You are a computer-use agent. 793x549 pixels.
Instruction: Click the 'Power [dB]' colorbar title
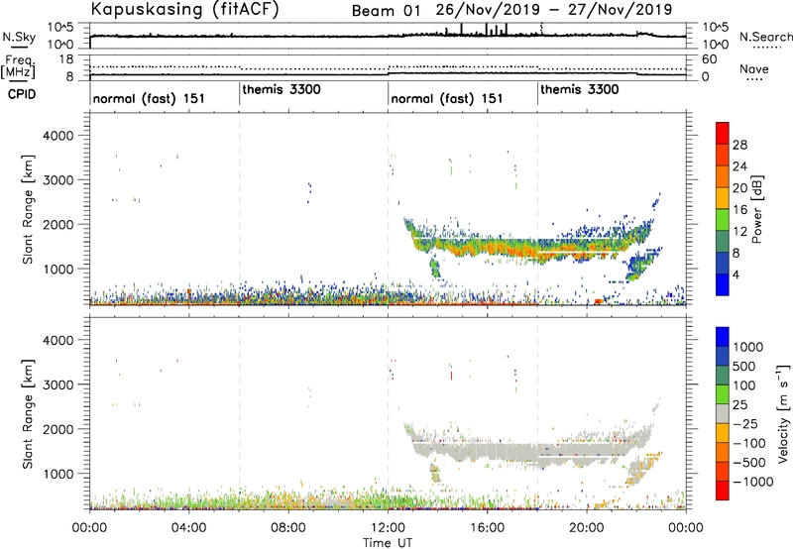point(757,209)
